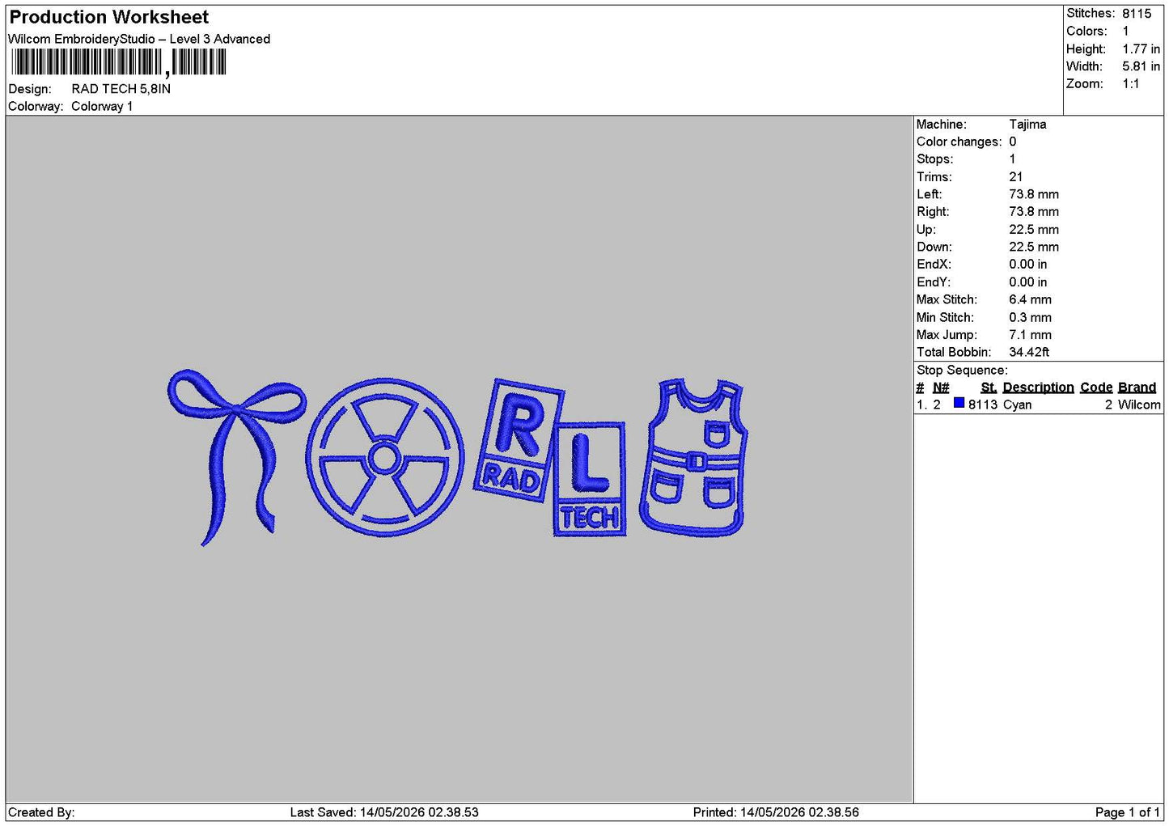
Task: Click the Code column header
Action: click(x=1096, y=388)
